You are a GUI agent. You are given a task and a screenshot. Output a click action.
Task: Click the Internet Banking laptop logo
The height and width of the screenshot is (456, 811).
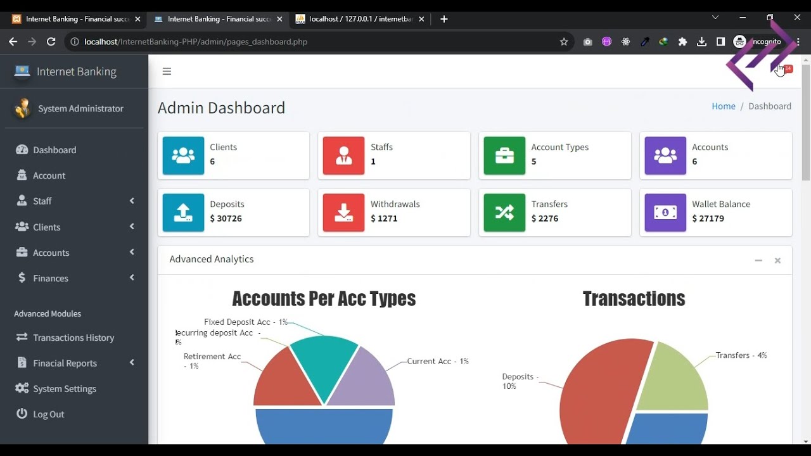coord(22,72)
